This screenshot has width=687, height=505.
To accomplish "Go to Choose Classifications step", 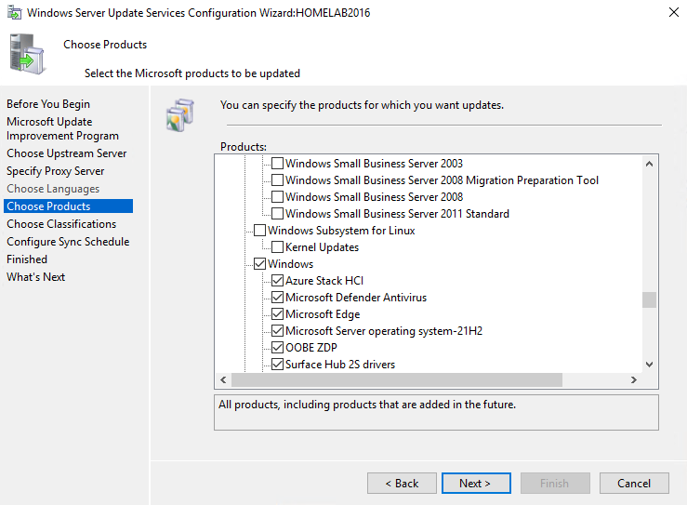I will click(x=61, y=224).
